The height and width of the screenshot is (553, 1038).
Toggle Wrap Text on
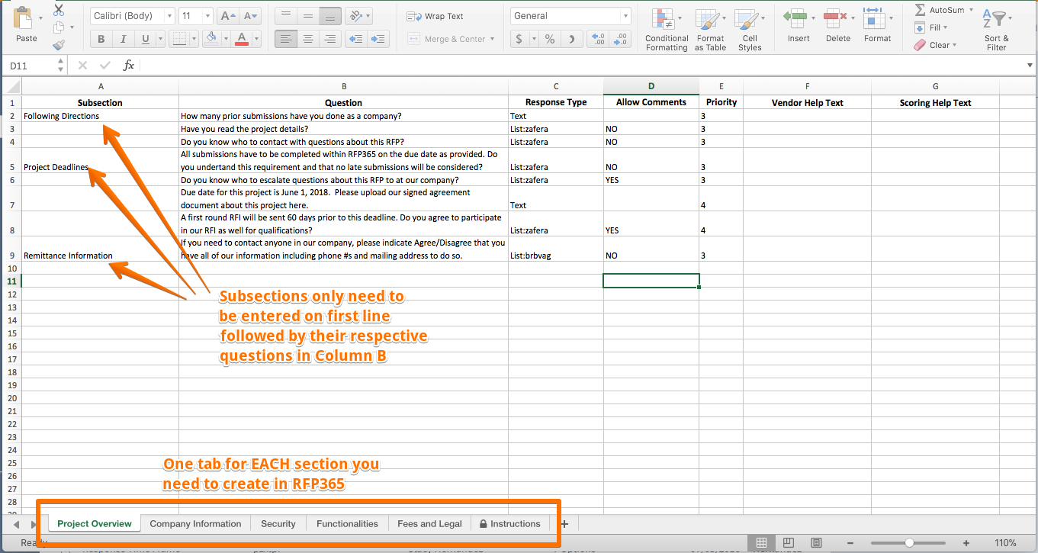click(435, 16)
